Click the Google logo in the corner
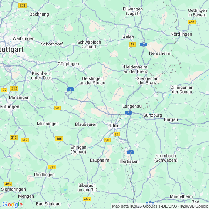Viewport: 209px width, 209px height. [13, 205]
